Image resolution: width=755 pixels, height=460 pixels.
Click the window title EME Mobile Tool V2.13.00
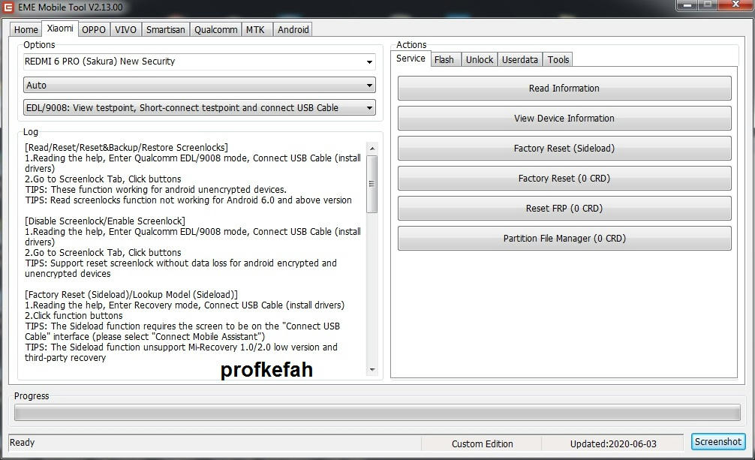[71, 8]
